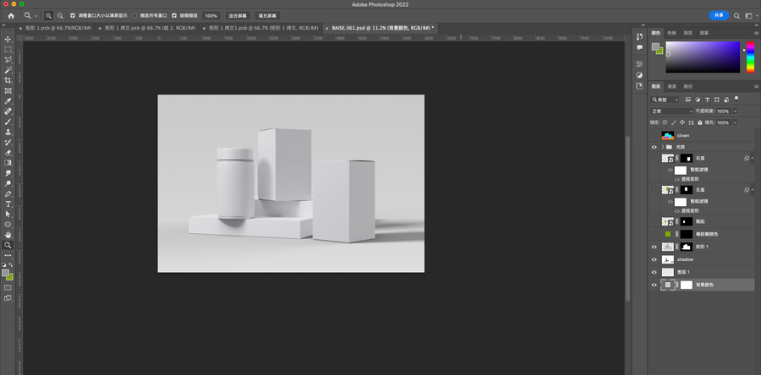Click the blue 共享 share button
Screen dimensions: 761x375
point(719,15)
